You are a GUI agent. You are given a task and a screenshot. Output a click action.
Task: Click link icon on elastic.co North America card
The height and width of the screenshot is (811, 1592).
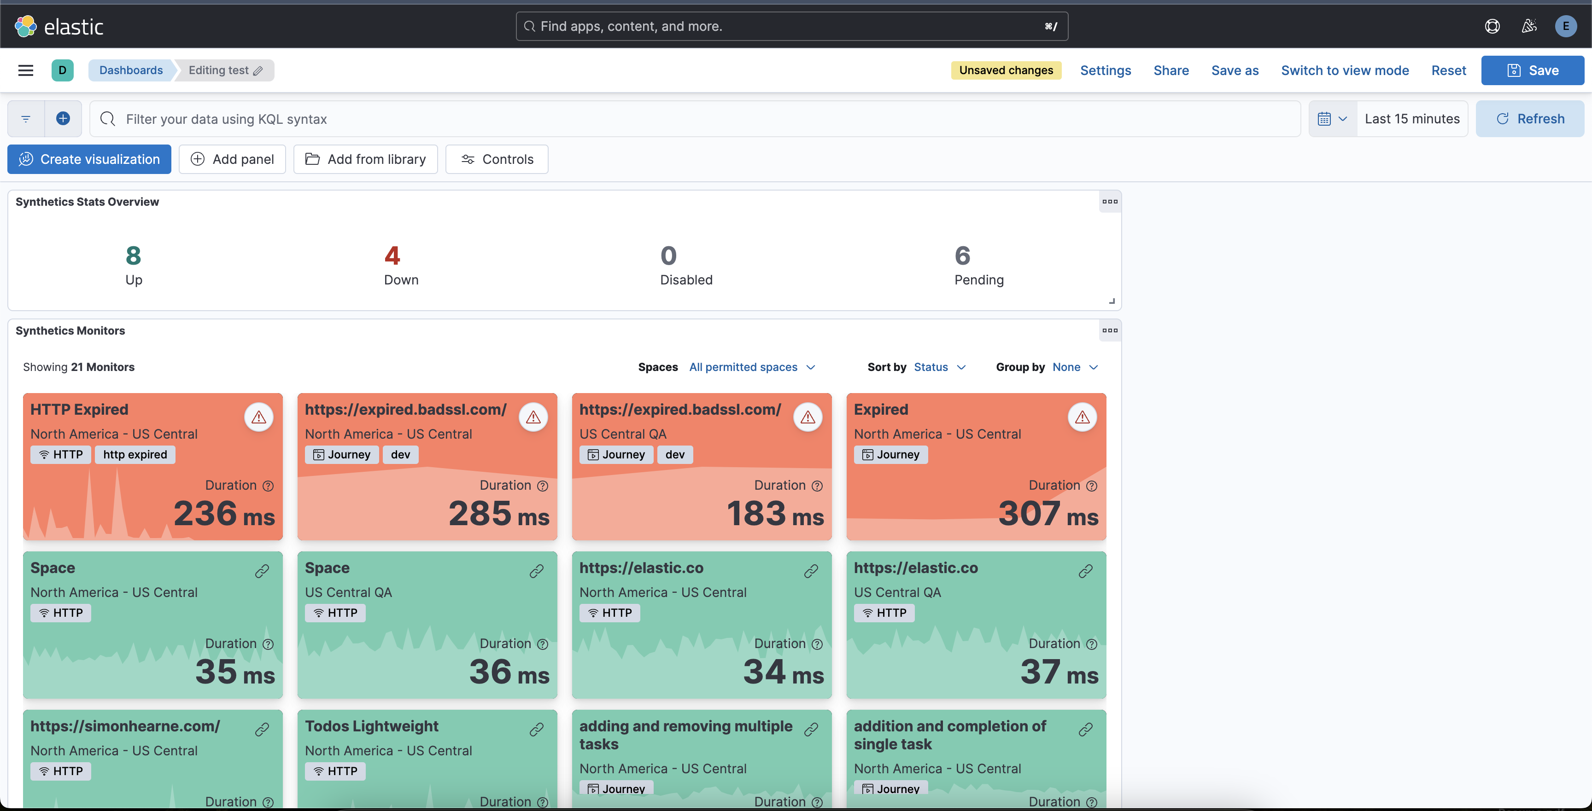811,571
